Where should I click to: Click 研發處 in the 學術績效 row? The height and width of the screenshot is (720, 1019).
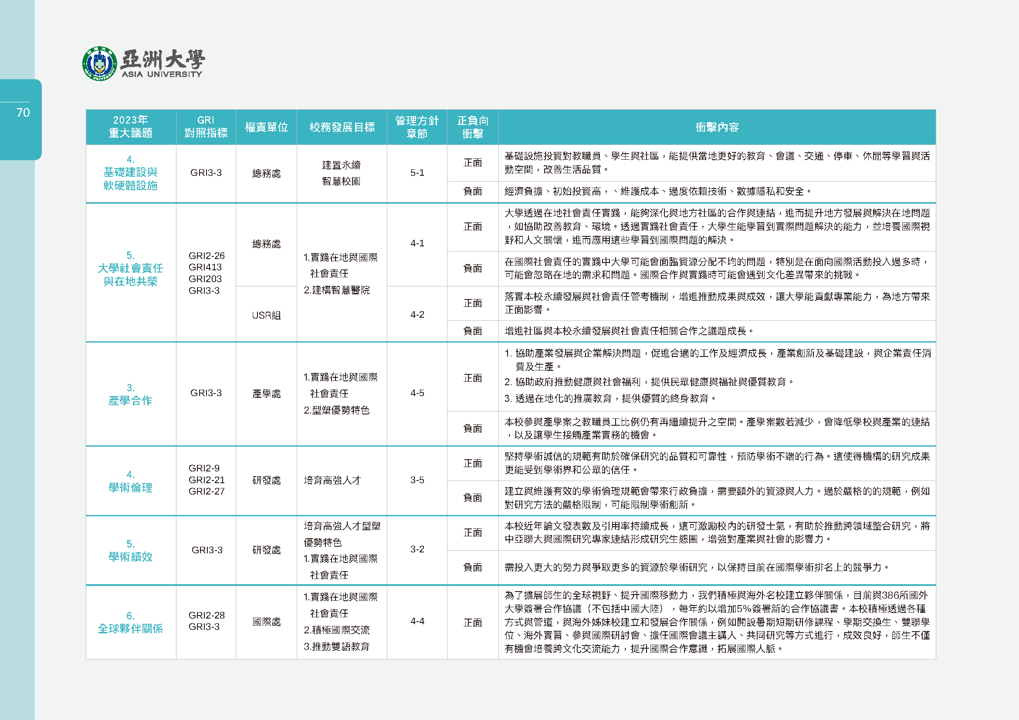pyautogui.click(x=266, y=550)
